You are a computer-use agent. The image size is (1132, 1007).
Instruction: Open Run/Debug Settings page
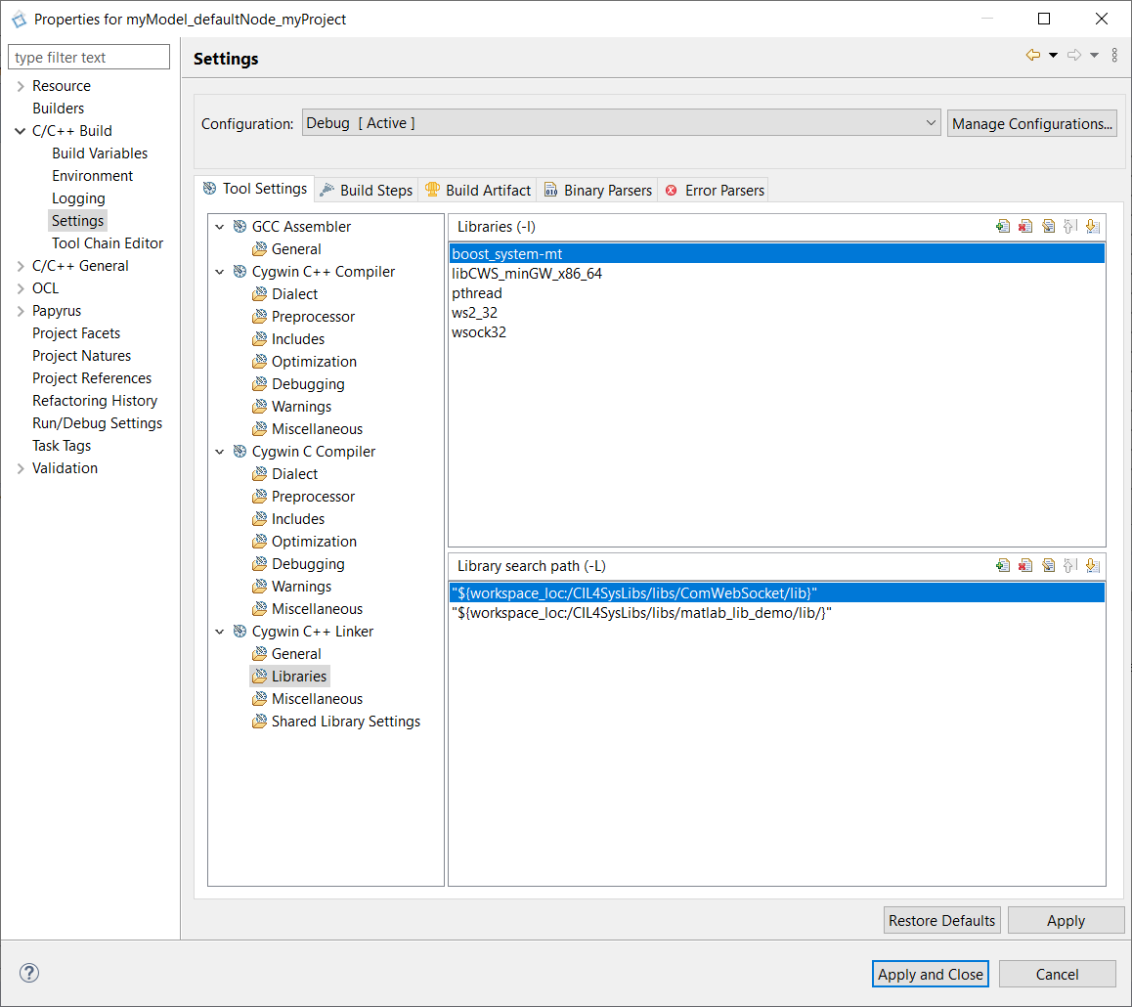[x=97, y=423]
